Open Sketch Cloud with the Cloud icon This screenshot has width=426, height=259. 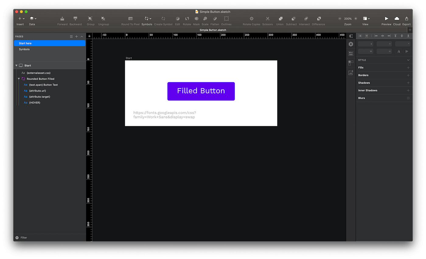coord(396,19)
